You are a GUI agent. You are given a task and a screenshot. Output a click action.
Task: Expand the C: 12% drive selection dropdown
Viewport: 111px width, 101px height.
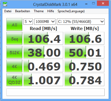pos(81,22)
